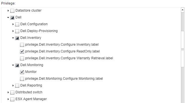This screenshot has width=186, height=103.
Task: Click the scrollbar up arrow
Action: point(183,10)
